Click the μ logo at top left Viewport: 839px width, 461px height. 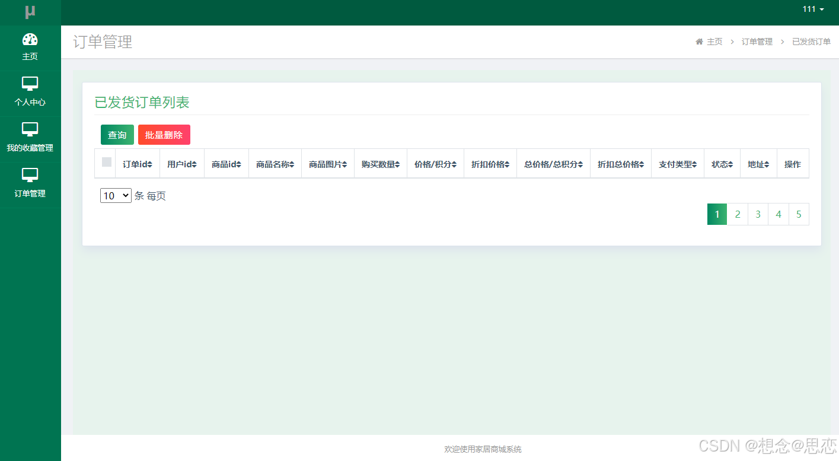(x=30, y=12)
